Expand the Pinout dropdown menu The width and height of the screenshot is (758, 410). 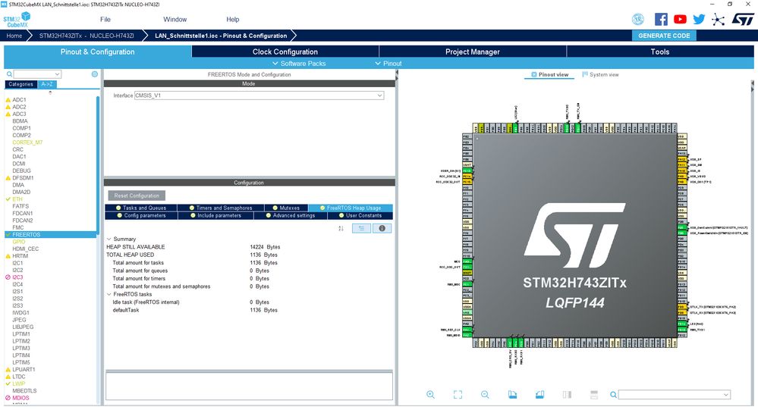coord(388,63)
